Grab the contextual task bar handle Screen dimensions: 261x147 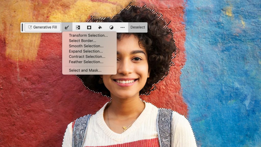coord(22,27)
